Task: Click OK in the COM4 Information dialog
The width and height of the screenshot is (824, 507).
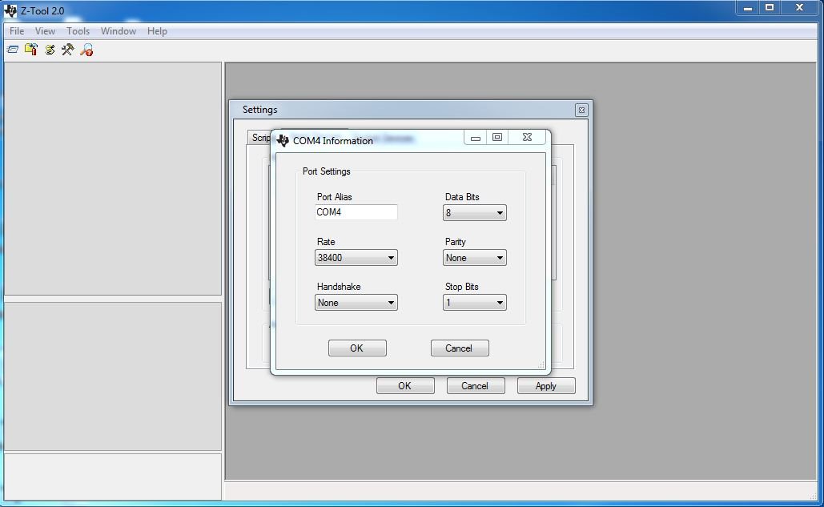Action: coord(357,348)
